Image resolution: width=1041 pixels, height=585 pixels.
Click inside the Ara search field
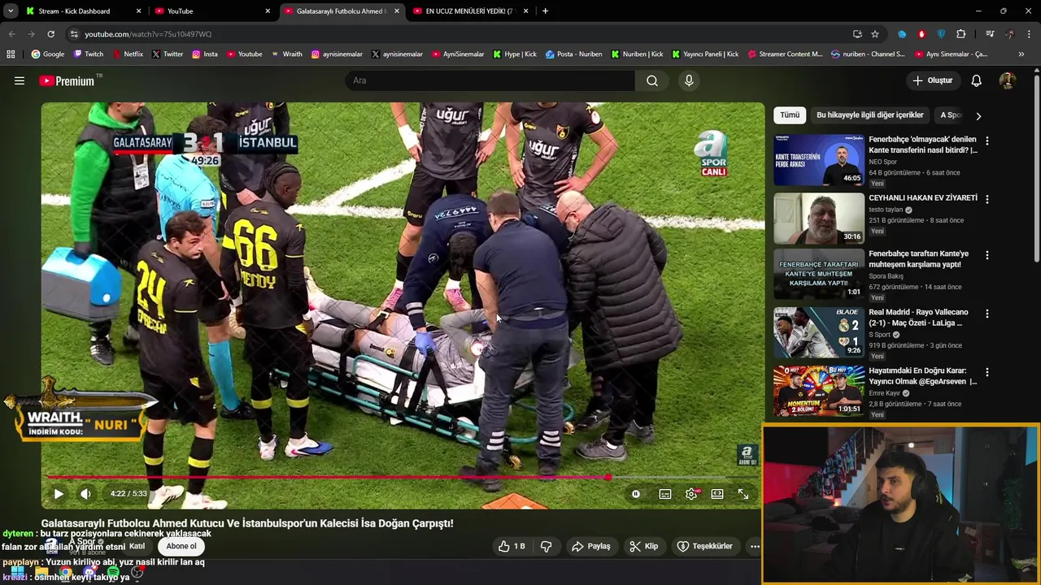pyautogui.click(x=490, y=80)
